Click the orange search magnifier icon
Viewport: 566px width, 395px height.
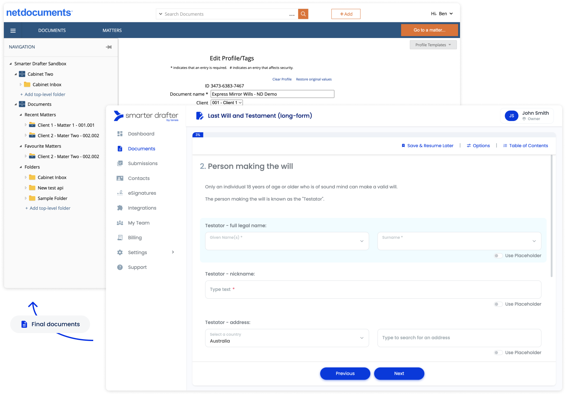point(303,14)
